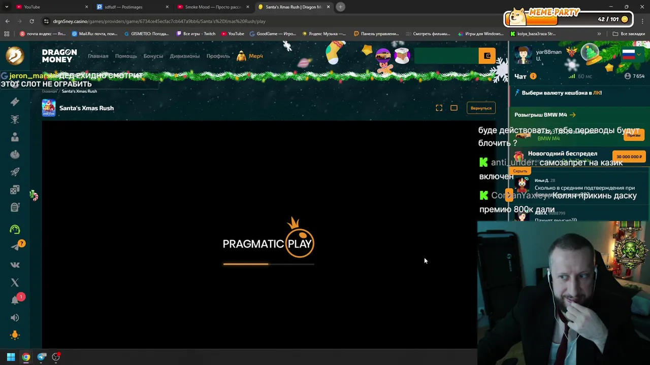The height and width of the screenshot is (365, 650).
Task: Click the candy cane floating icon
Action: click(x=34, y=196)
